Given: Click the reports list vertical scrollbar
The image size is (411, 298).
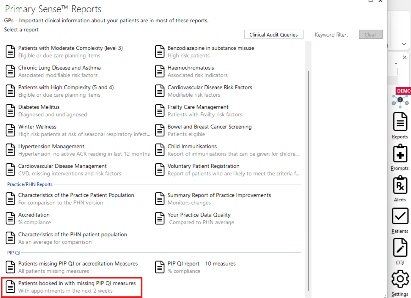Looking at the screenshot, I should (x=308, y=181).
